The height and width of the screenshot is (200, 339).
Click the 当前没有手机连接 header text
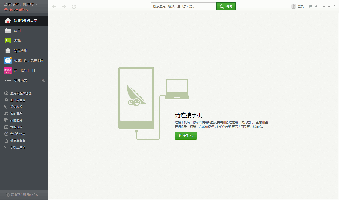coord(19,4)
